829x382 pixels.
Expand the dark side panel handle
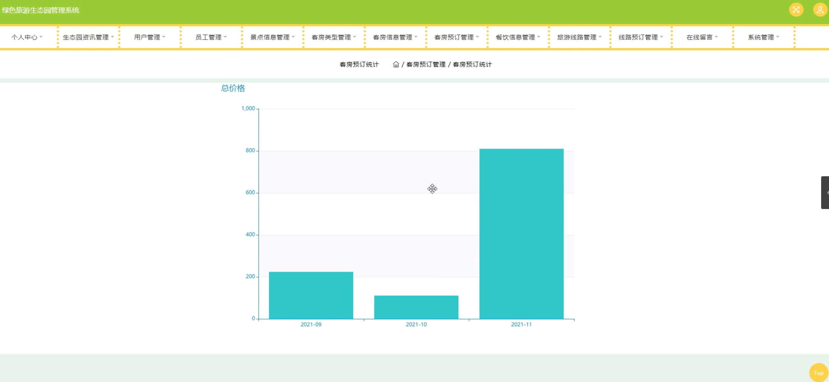click(x=825, y=193)
